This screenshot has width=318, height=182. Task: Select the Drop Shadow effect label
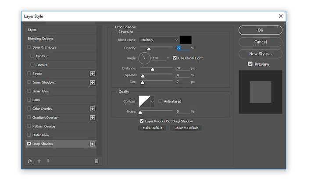point(43,144)
